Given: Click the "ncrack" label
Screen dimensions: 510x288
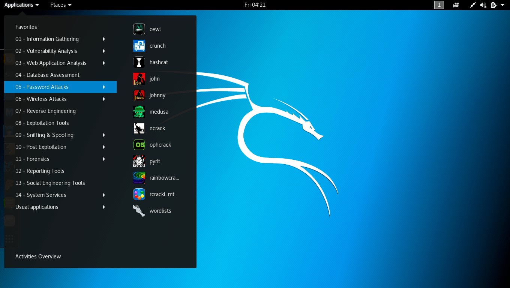Looking at the screenshot, I should click(x=157, y=128).
